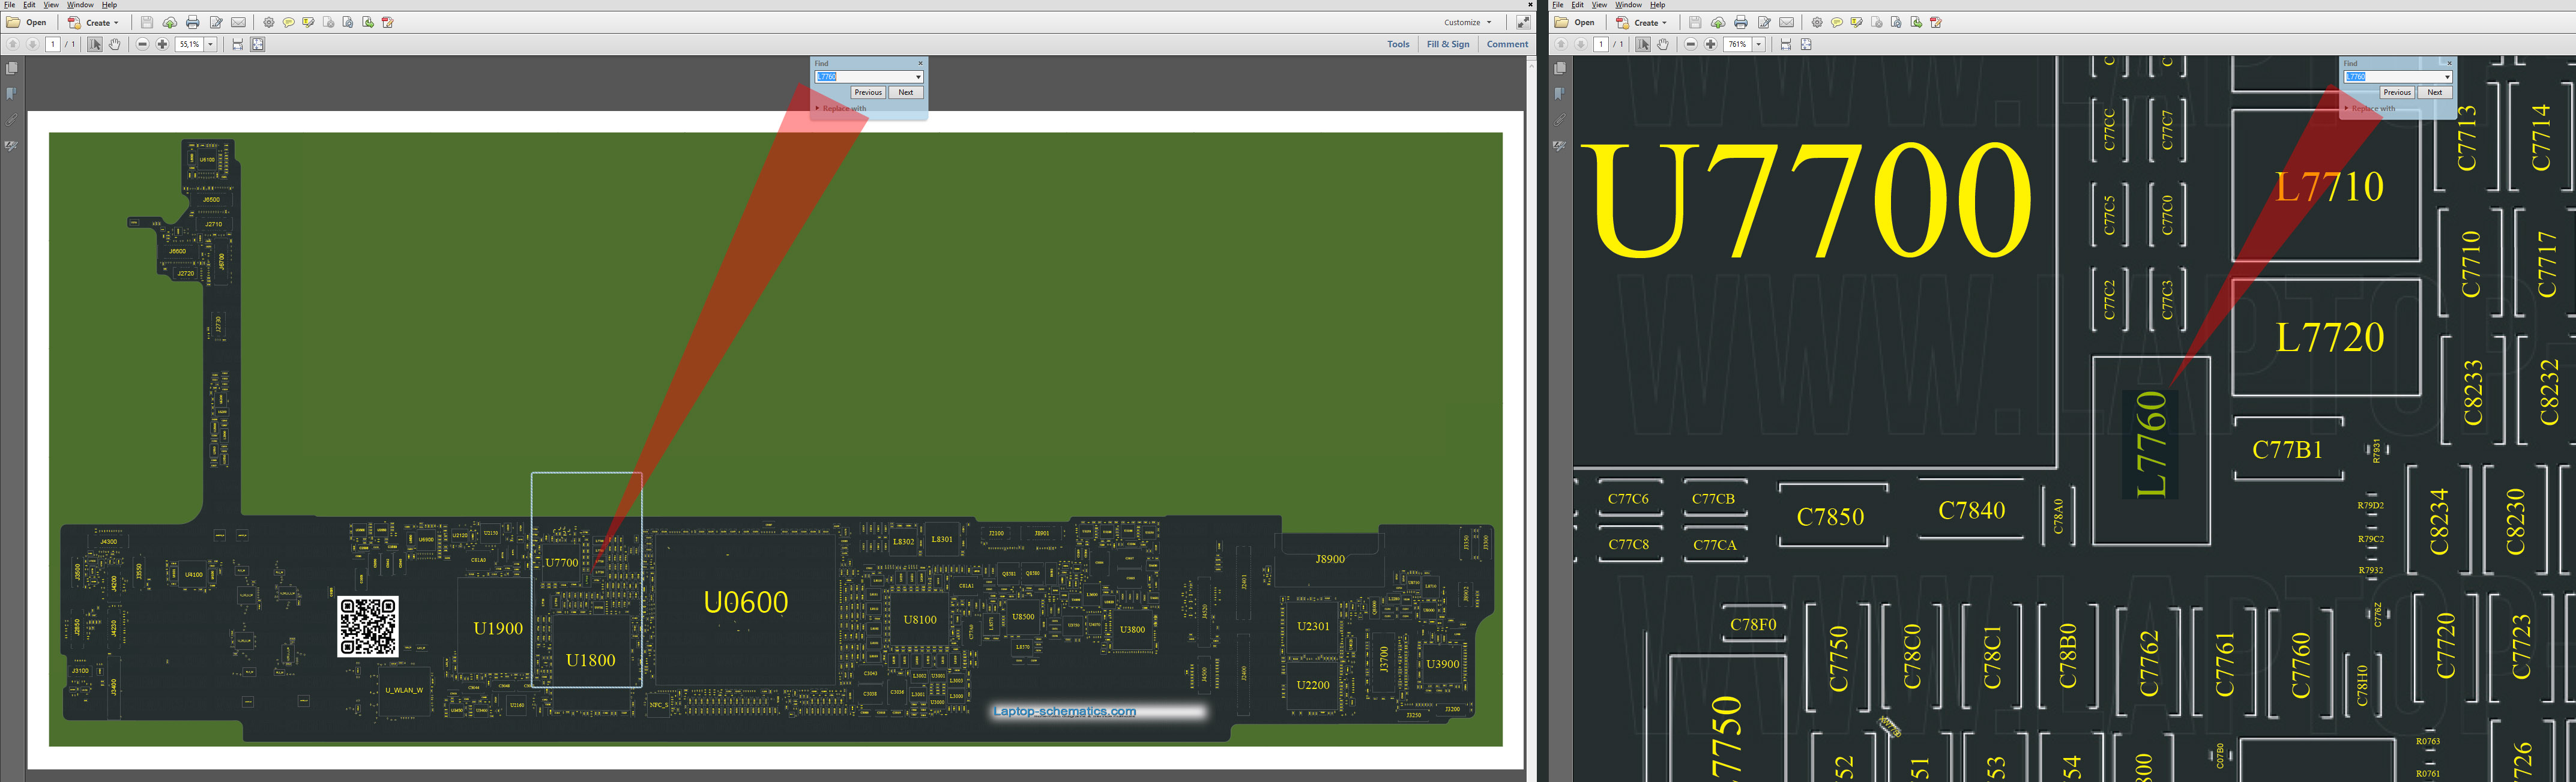The width and height of the screenshot is (2576, 782).
Task: Click the cloud upload icon in left window
Action: (169, 22)
